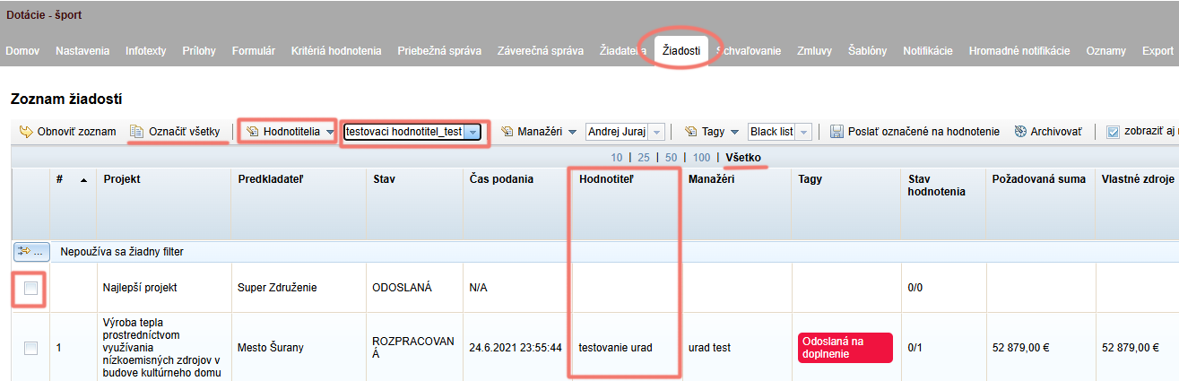Toggle the zobraziť aj checkbox in the toolbar

(1113, 132)
